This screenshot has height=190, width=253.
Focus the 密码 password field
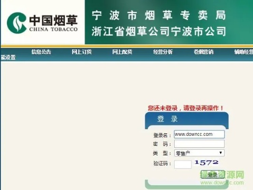point(199,143)
